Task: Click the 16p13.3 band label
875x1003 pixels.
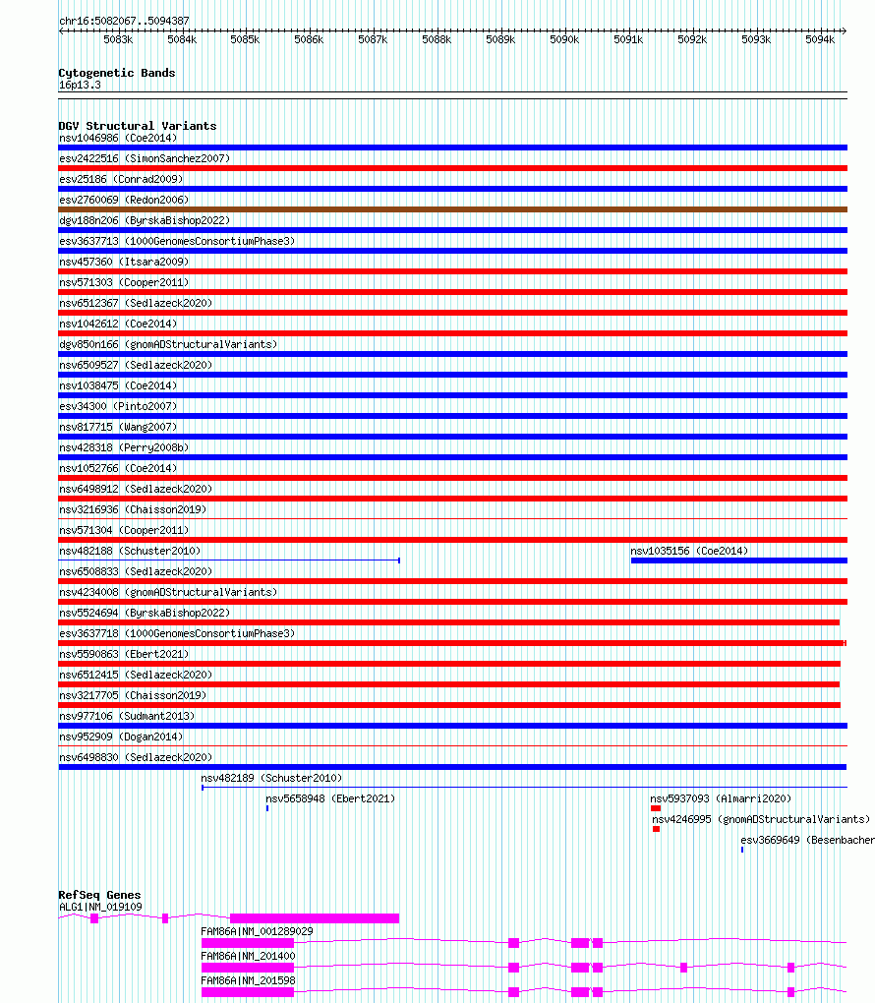Action: coord(80,86)
